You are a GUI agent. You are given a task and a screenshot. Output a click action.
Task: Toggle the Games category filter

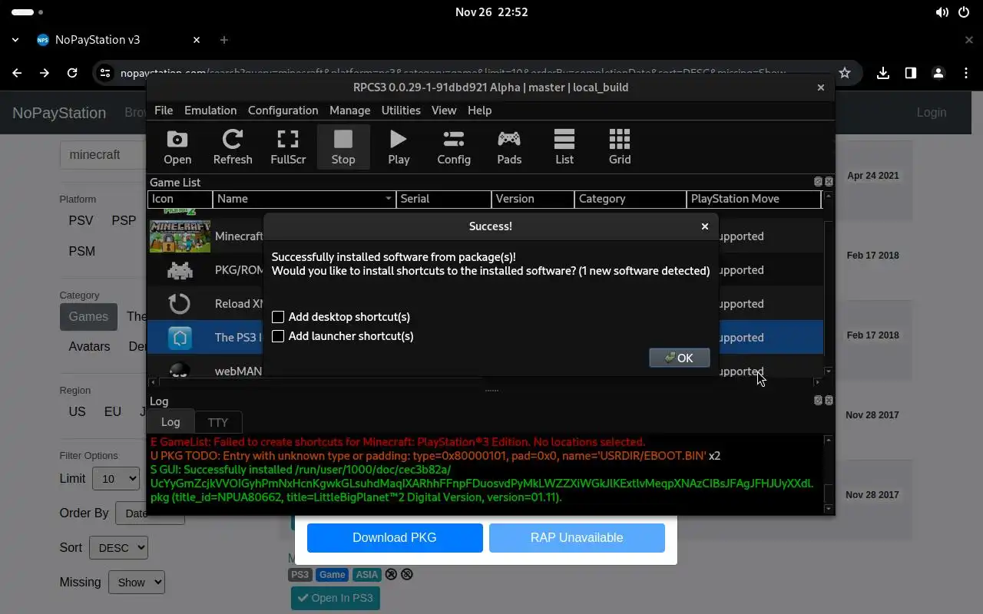(x=88, y=316)
